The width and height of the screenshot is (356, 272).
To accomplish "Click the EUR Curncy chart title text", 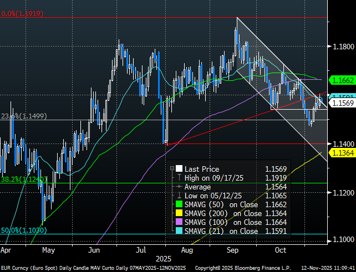I will click(93, 268).
